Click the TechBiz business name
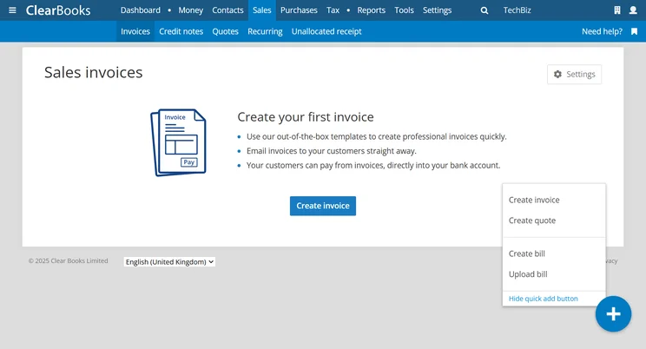This screenshot has height=349, width=646. [x=517, y=10]
